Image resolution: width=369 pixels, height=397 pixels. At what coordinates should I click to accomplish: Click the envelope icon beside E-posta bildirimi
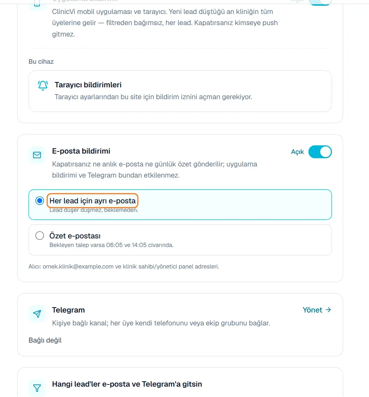point(37,155)
